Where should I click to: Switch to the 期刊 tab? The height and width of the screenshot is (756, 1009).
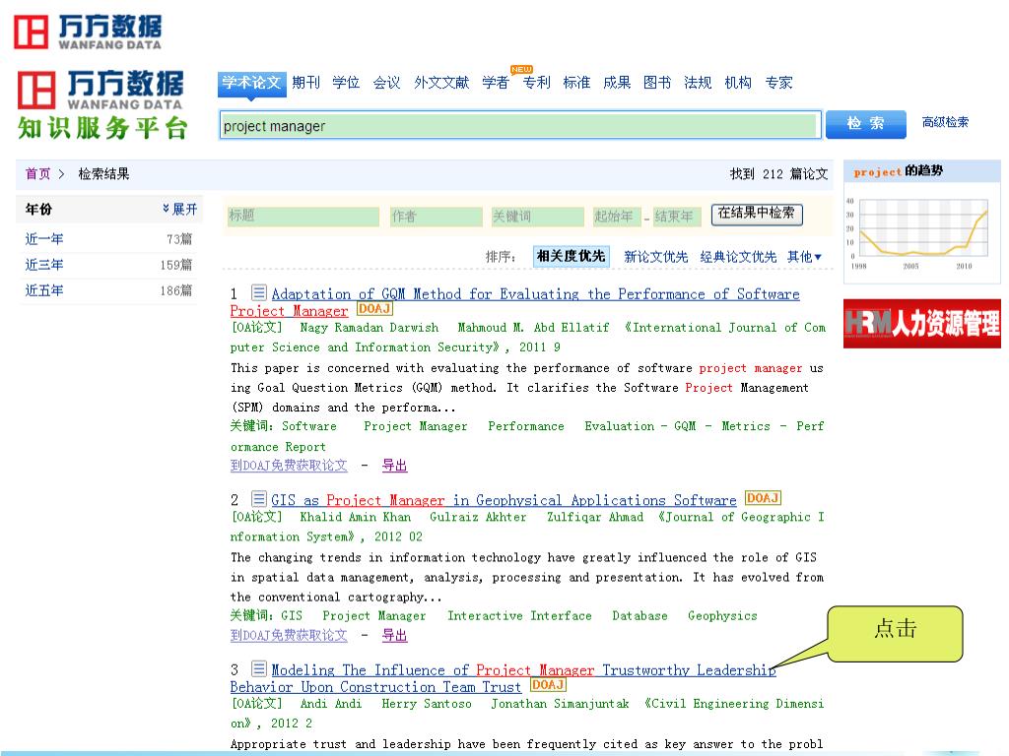coord(305,83)
